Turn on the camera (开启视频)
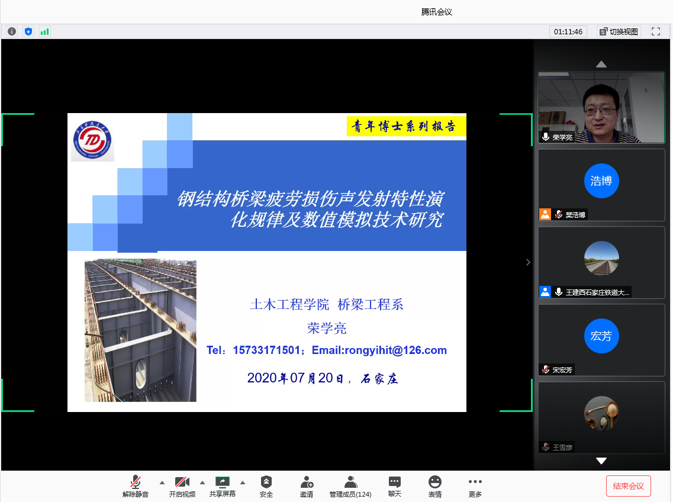673x502 pixels. tap(182, 486)
